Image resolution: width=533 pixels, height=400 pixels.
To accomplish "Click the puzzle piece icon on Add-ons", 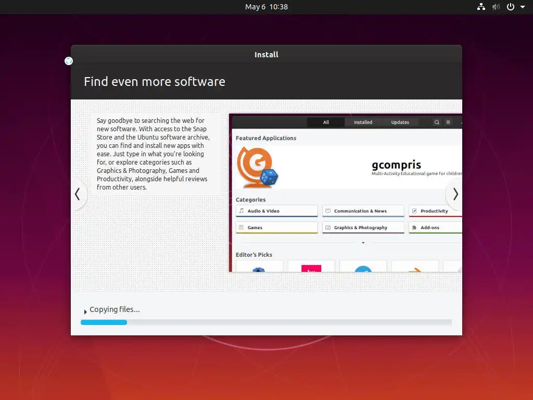I will click(414, 228).
